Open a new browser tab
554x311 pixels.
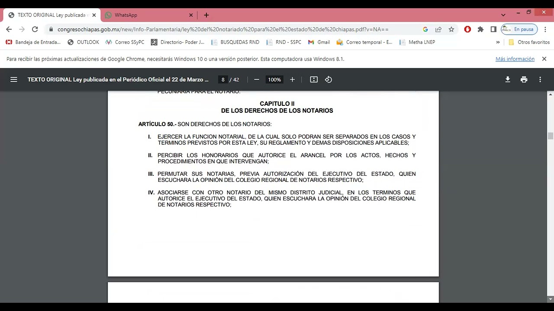[x=206, y=15]
